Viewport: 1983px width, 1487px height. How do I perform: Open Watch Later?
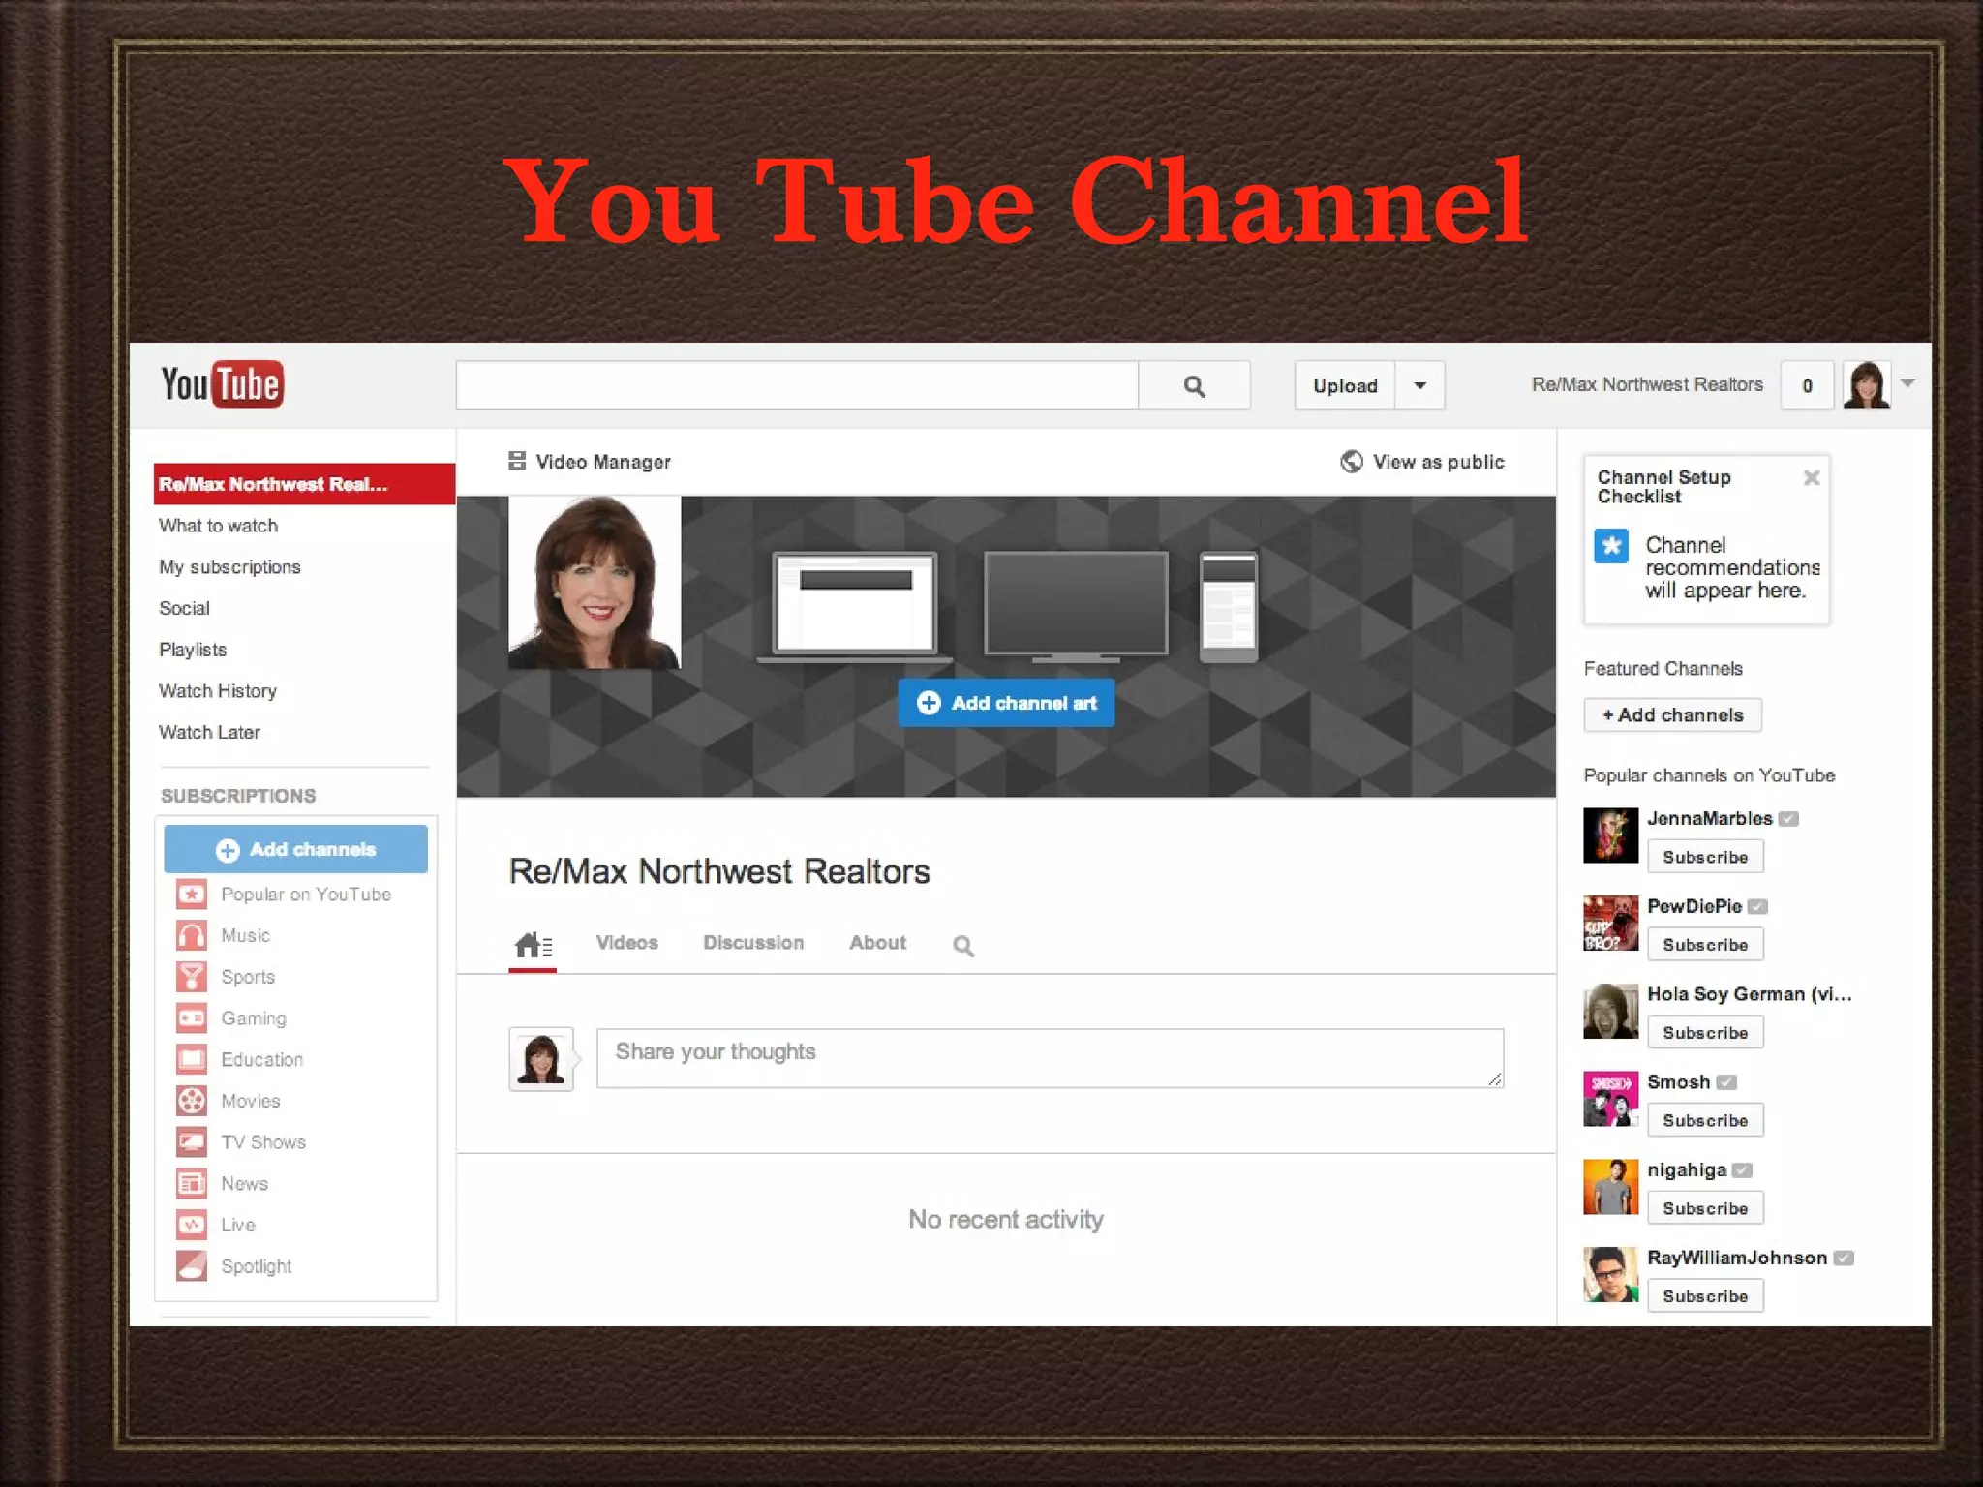point(209,733)
